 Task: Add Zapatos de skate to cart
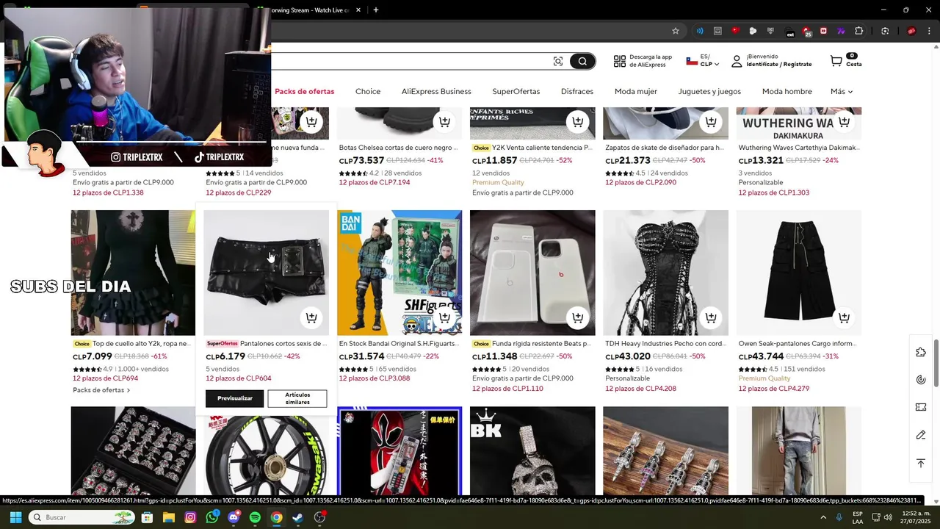(711, 121)
